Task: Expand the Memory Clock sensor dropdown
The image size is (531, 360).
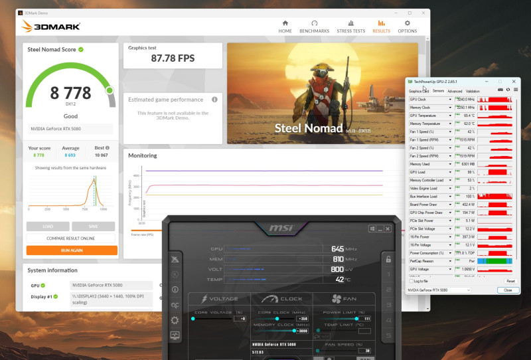Action: pyautogui.click(x=450, y=108)
